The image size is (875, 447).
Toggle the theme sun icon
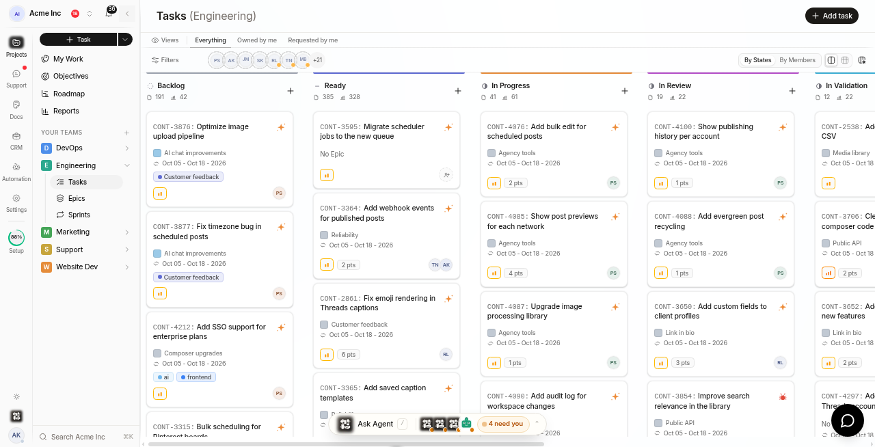[x=16, y=396]
